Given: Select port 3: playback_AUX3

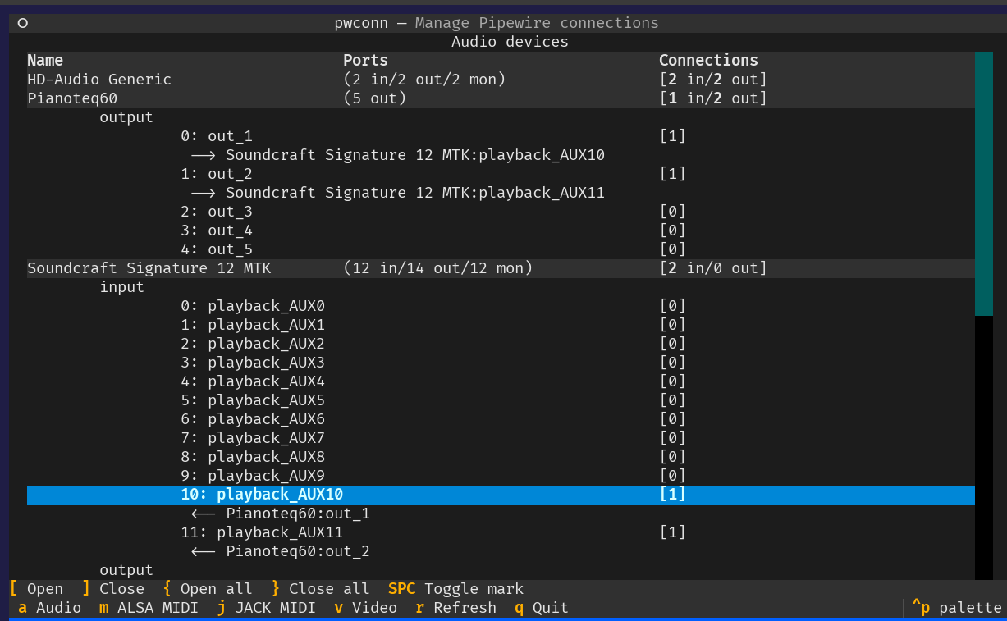Looking at the screenshot, I should (501, 363).
